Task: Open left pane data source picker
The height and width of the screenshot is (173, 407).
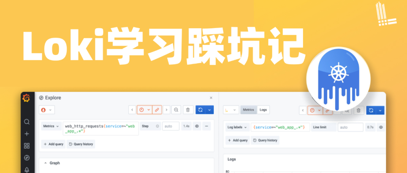Action: point(47,110)
